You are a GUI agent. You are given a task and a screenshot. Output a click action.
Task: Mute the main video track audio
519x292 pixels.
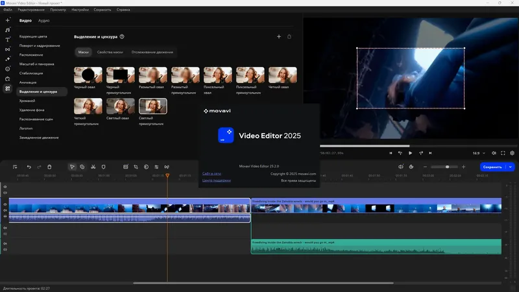tap(5, 210)
